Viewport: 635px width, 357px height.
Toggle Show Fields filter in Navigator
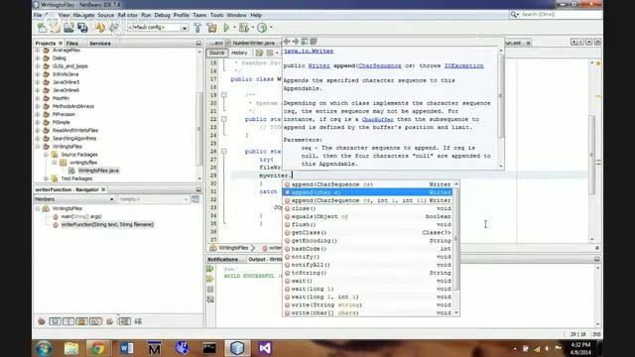pyautogui.click(x=56, y=321)
